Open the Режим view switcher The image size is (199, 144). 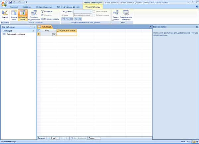[x=5, y=15]
